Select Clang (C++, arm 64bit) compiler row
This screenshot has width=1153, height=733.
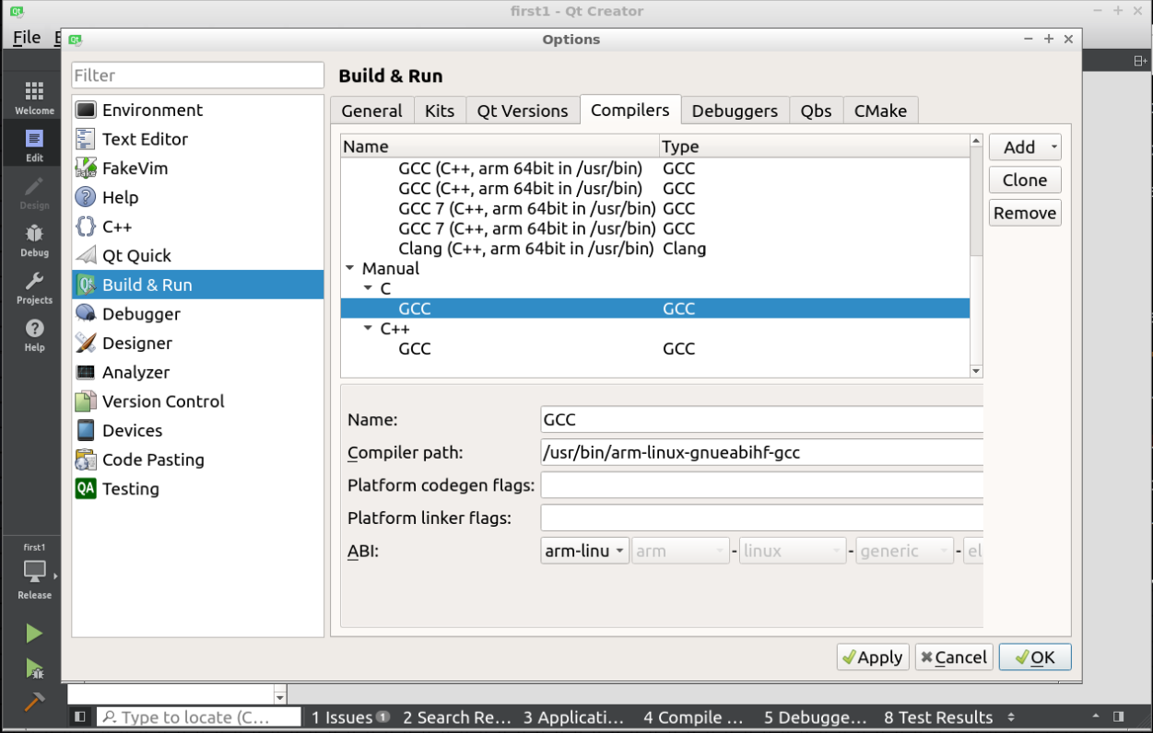pyautogui.click(x=655, y=249)
